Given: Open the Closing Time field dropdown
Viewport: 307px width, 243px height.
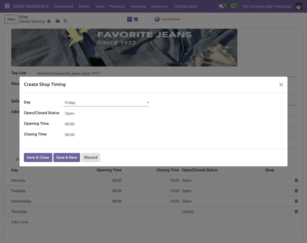Looking at the screenshot, I should pos(70,135).
